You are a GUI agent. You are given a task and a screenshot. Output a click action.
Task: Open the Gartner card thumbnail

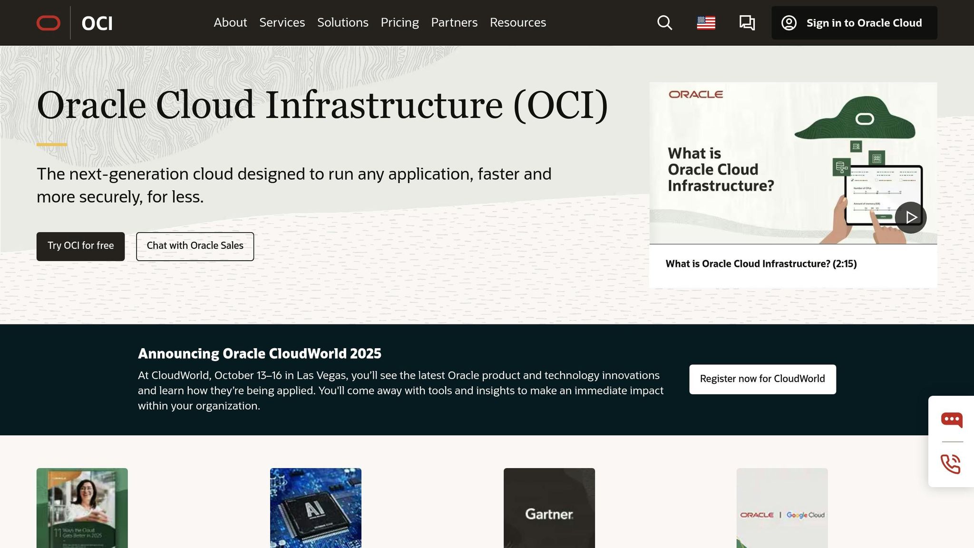click(x=549, y=508)
